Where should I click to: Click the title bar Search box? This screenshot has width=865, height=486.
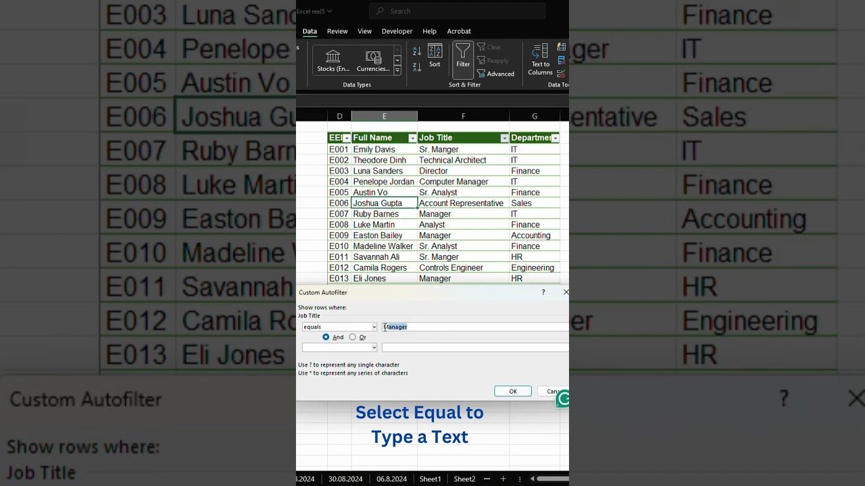coord(458,11)
